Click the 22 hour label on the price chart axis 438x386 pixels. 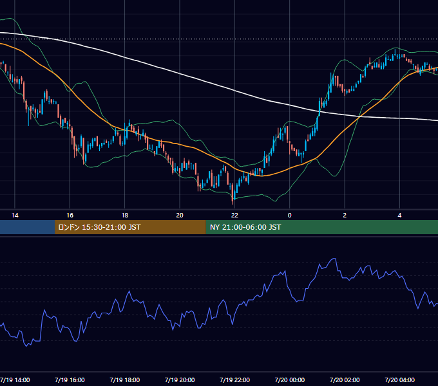click(x=234, y=216)
